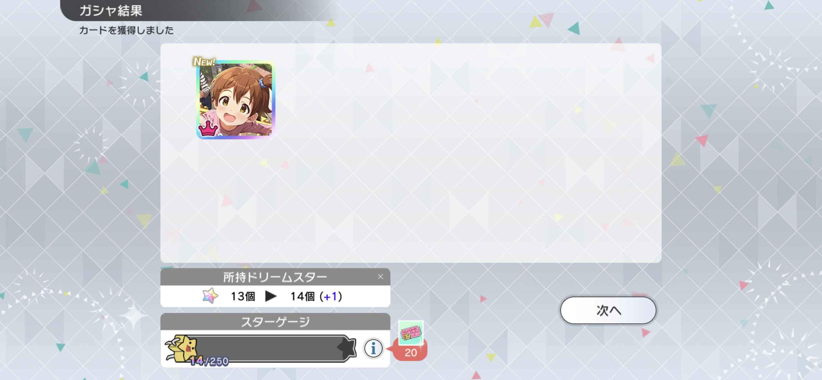Select the newly obtained idol card thumbnail

point(235,99)
